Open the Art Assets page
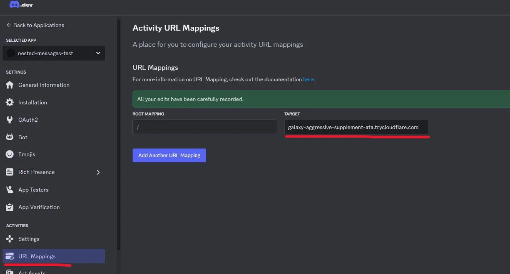 (x=32, y=272)
